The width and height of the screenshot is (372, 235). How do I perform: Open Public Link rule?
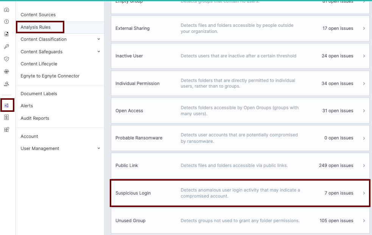tap(240, 165)
